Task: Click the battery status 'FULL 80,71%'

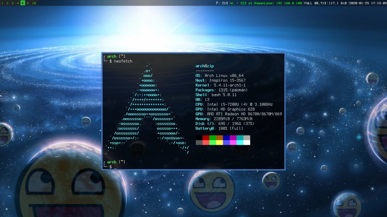Action: (315, 3)
